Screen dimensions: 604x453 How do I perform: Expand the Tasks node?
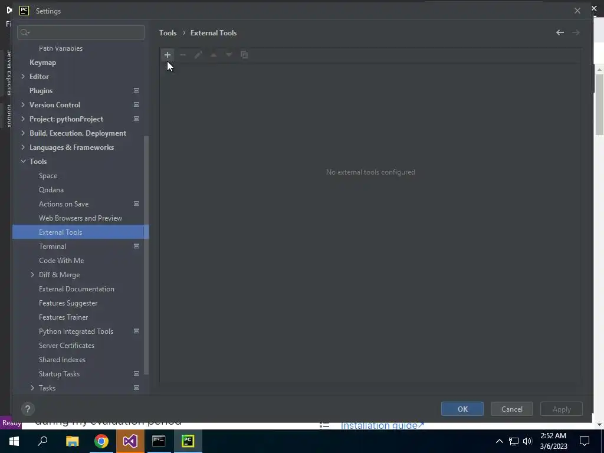click(x=32, y=388)
